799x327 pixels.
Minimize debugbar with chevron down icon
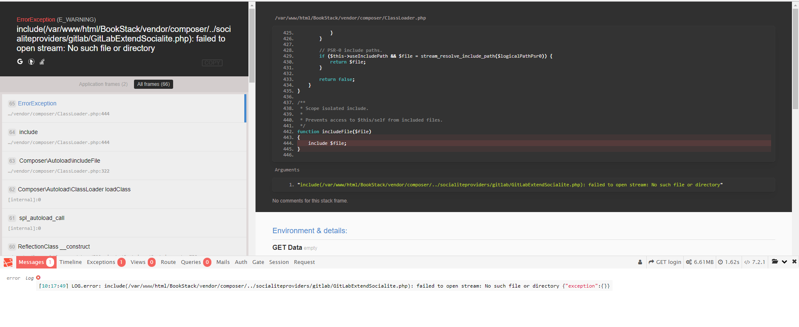click(x=784, y=262)
